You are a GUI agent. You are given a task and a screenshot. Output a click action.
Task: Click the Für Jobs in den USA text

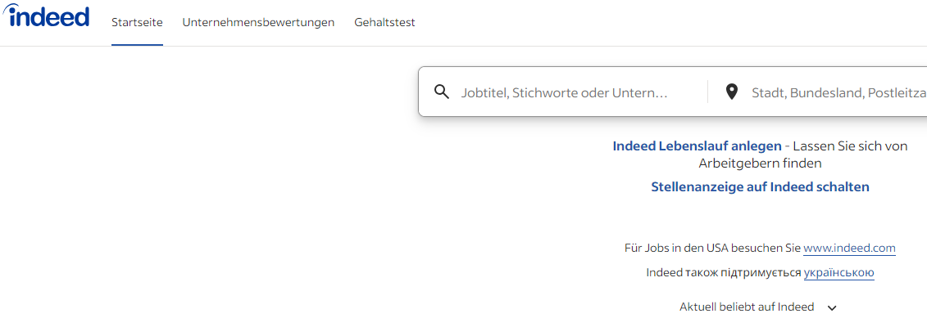pos(711,249)
